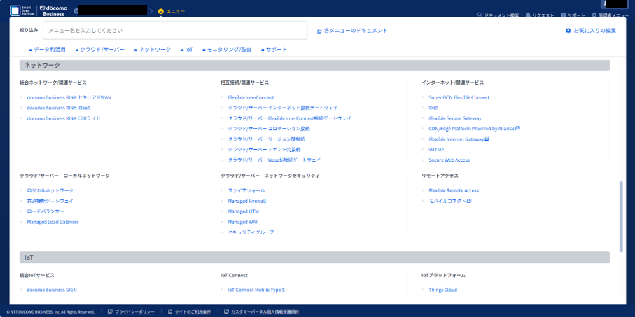This screenshot has height=317, width=635.
Task: Open the リクエスト header menu
Action: pos(540,15)
